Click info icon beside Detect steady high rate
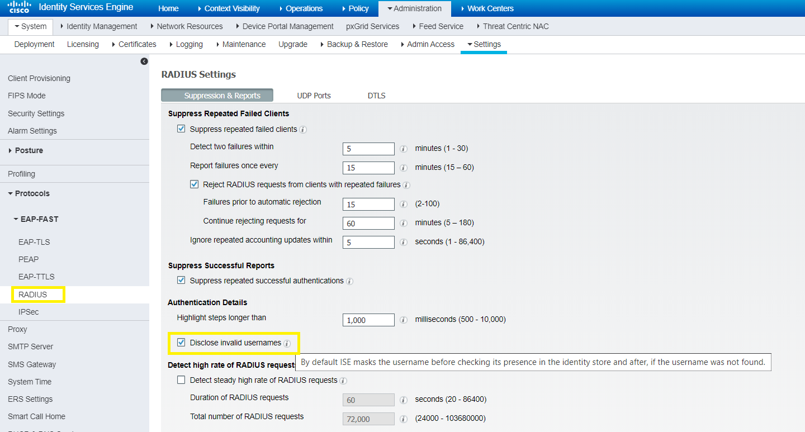The width and height of the screenshot is (805, 432). (x=343, y=381)
